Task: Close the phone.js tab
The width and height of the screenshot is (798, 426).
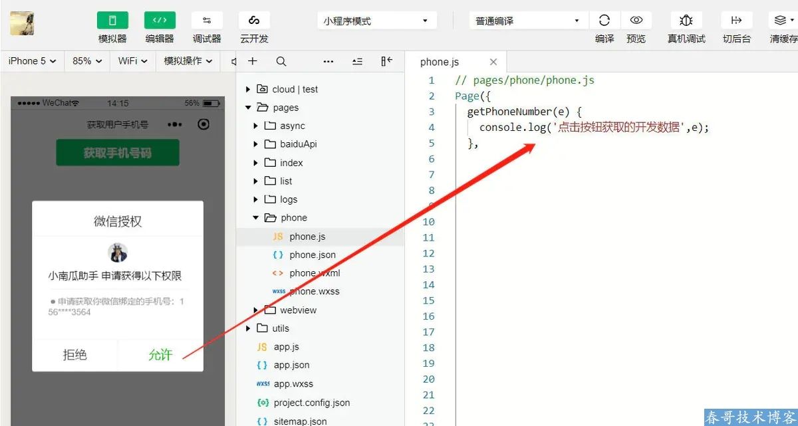Action: coord(493,62)
